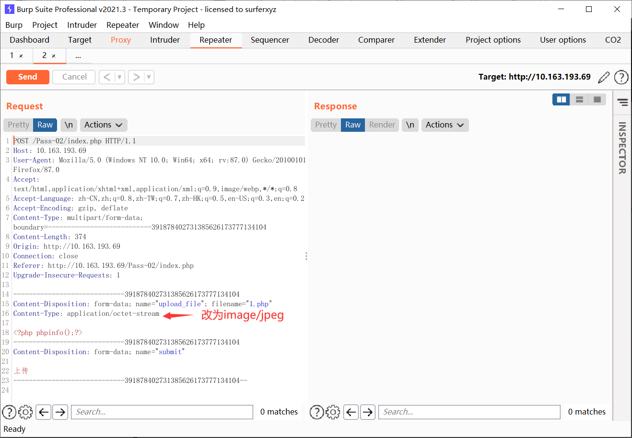
Task: Open the Burp menu
Action: (x=14, y=25)
